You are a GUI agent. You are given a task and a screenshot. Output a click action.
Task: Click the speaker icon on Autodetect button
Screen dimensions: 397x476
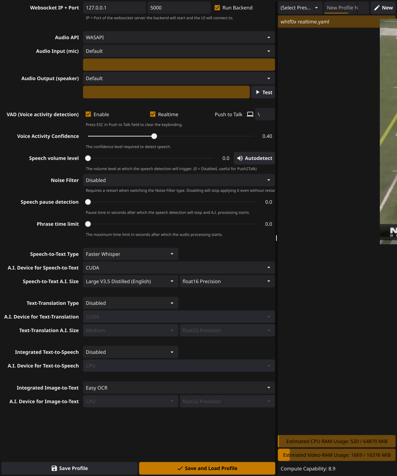(x=240, y=158)
